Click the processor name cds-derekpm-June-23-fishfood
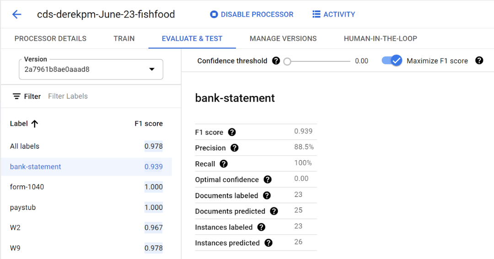Screen dimensions: 494x259 tap(106, 15)
